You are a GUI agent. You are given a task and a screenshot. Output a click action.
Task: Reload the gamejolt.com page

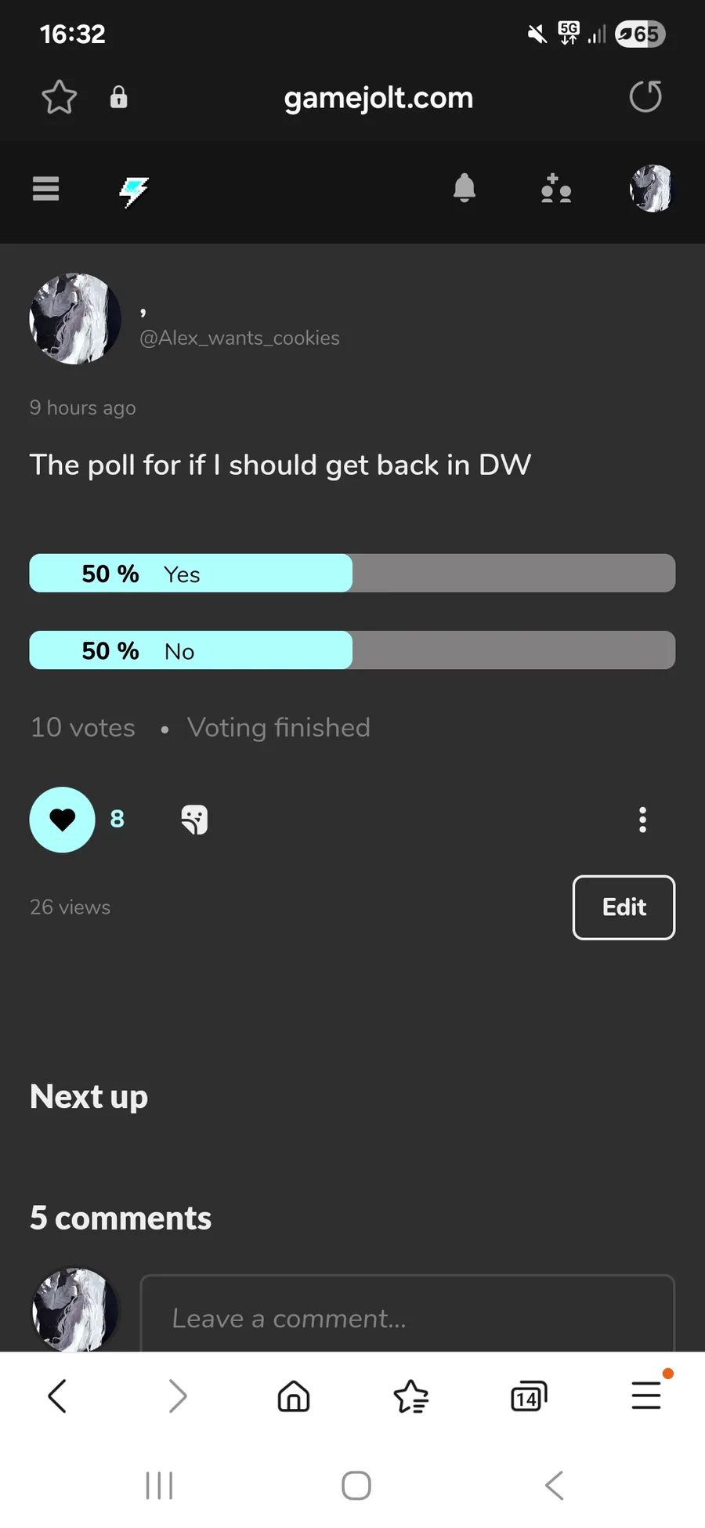[645, 97]
